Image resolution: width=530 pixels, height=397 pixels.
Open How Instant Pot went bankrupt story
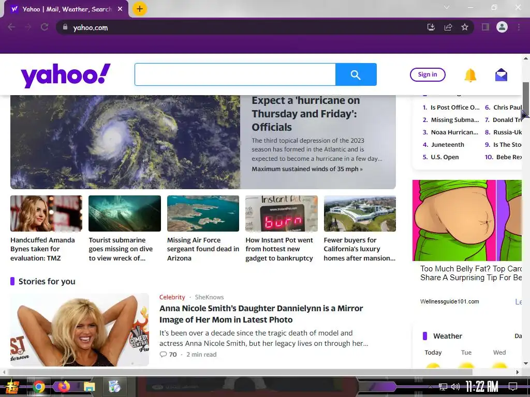[x=279, y=249]
